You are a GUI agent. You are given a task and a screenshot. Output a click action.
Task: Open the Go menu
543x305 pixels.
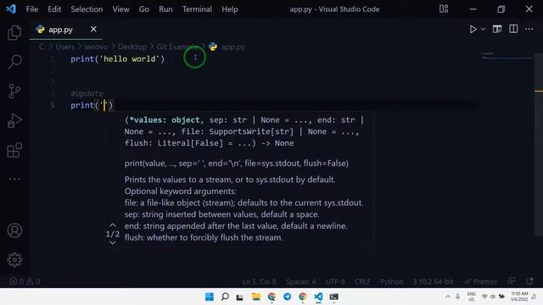pos(143,9)
